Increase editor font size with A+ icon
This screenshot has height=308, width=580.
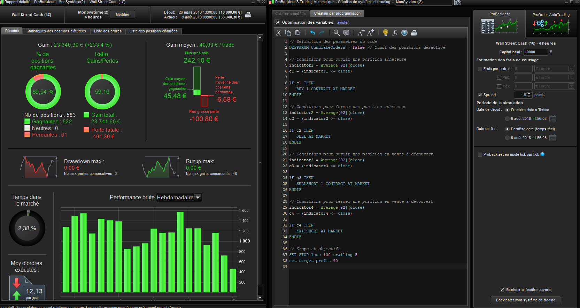(x=371, y=33)
